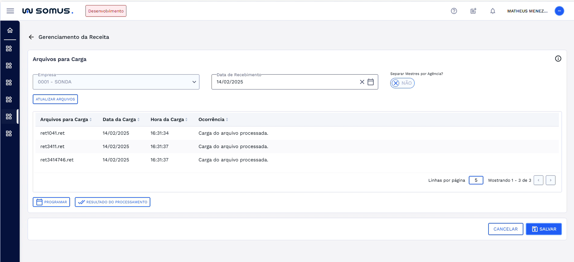Click the notes icon beside help
574x262 pixels.
point(473,11)
